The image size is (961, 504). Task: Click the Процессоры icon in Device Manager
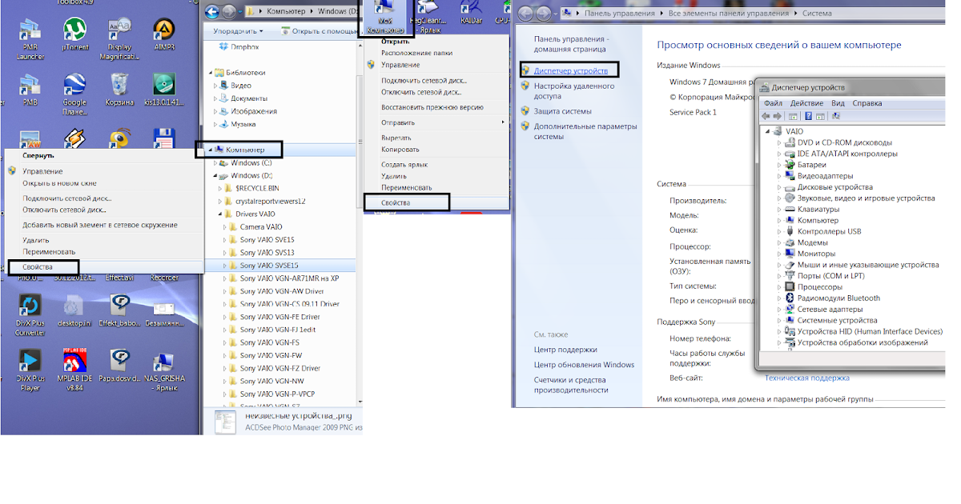(790, 287)
